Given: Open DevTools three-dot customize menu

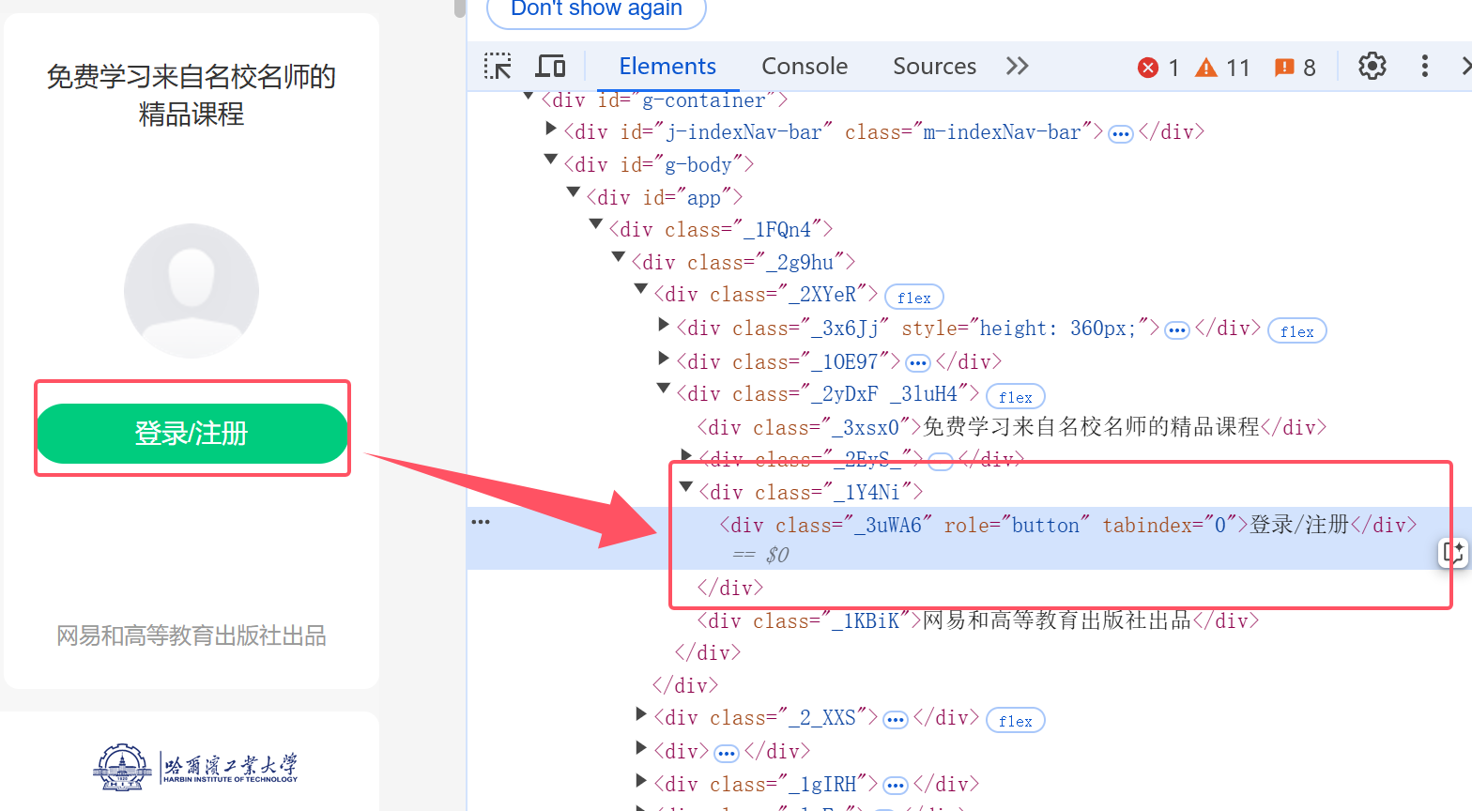Looking at the screenshot, I should pos(1424,66).
